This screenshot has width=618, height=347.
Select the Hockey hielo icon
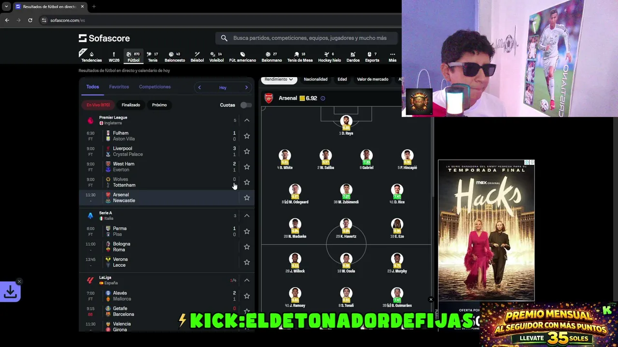329,57
